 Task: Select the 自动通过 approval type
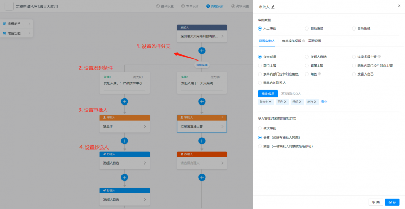[x=307, y=28]
